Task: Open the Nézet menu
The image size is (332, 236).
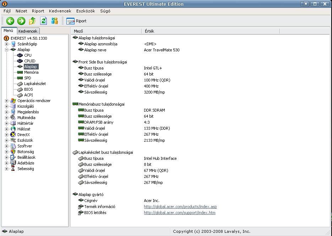Action: point(21,11)
